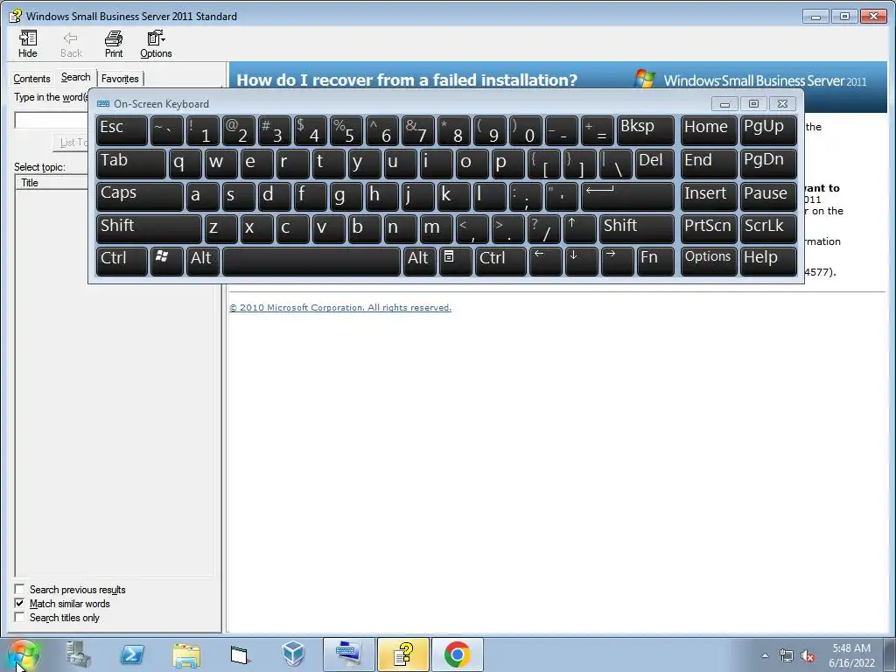896x672 pixels.
Task: Click the Home key
Action: point(709,130)
